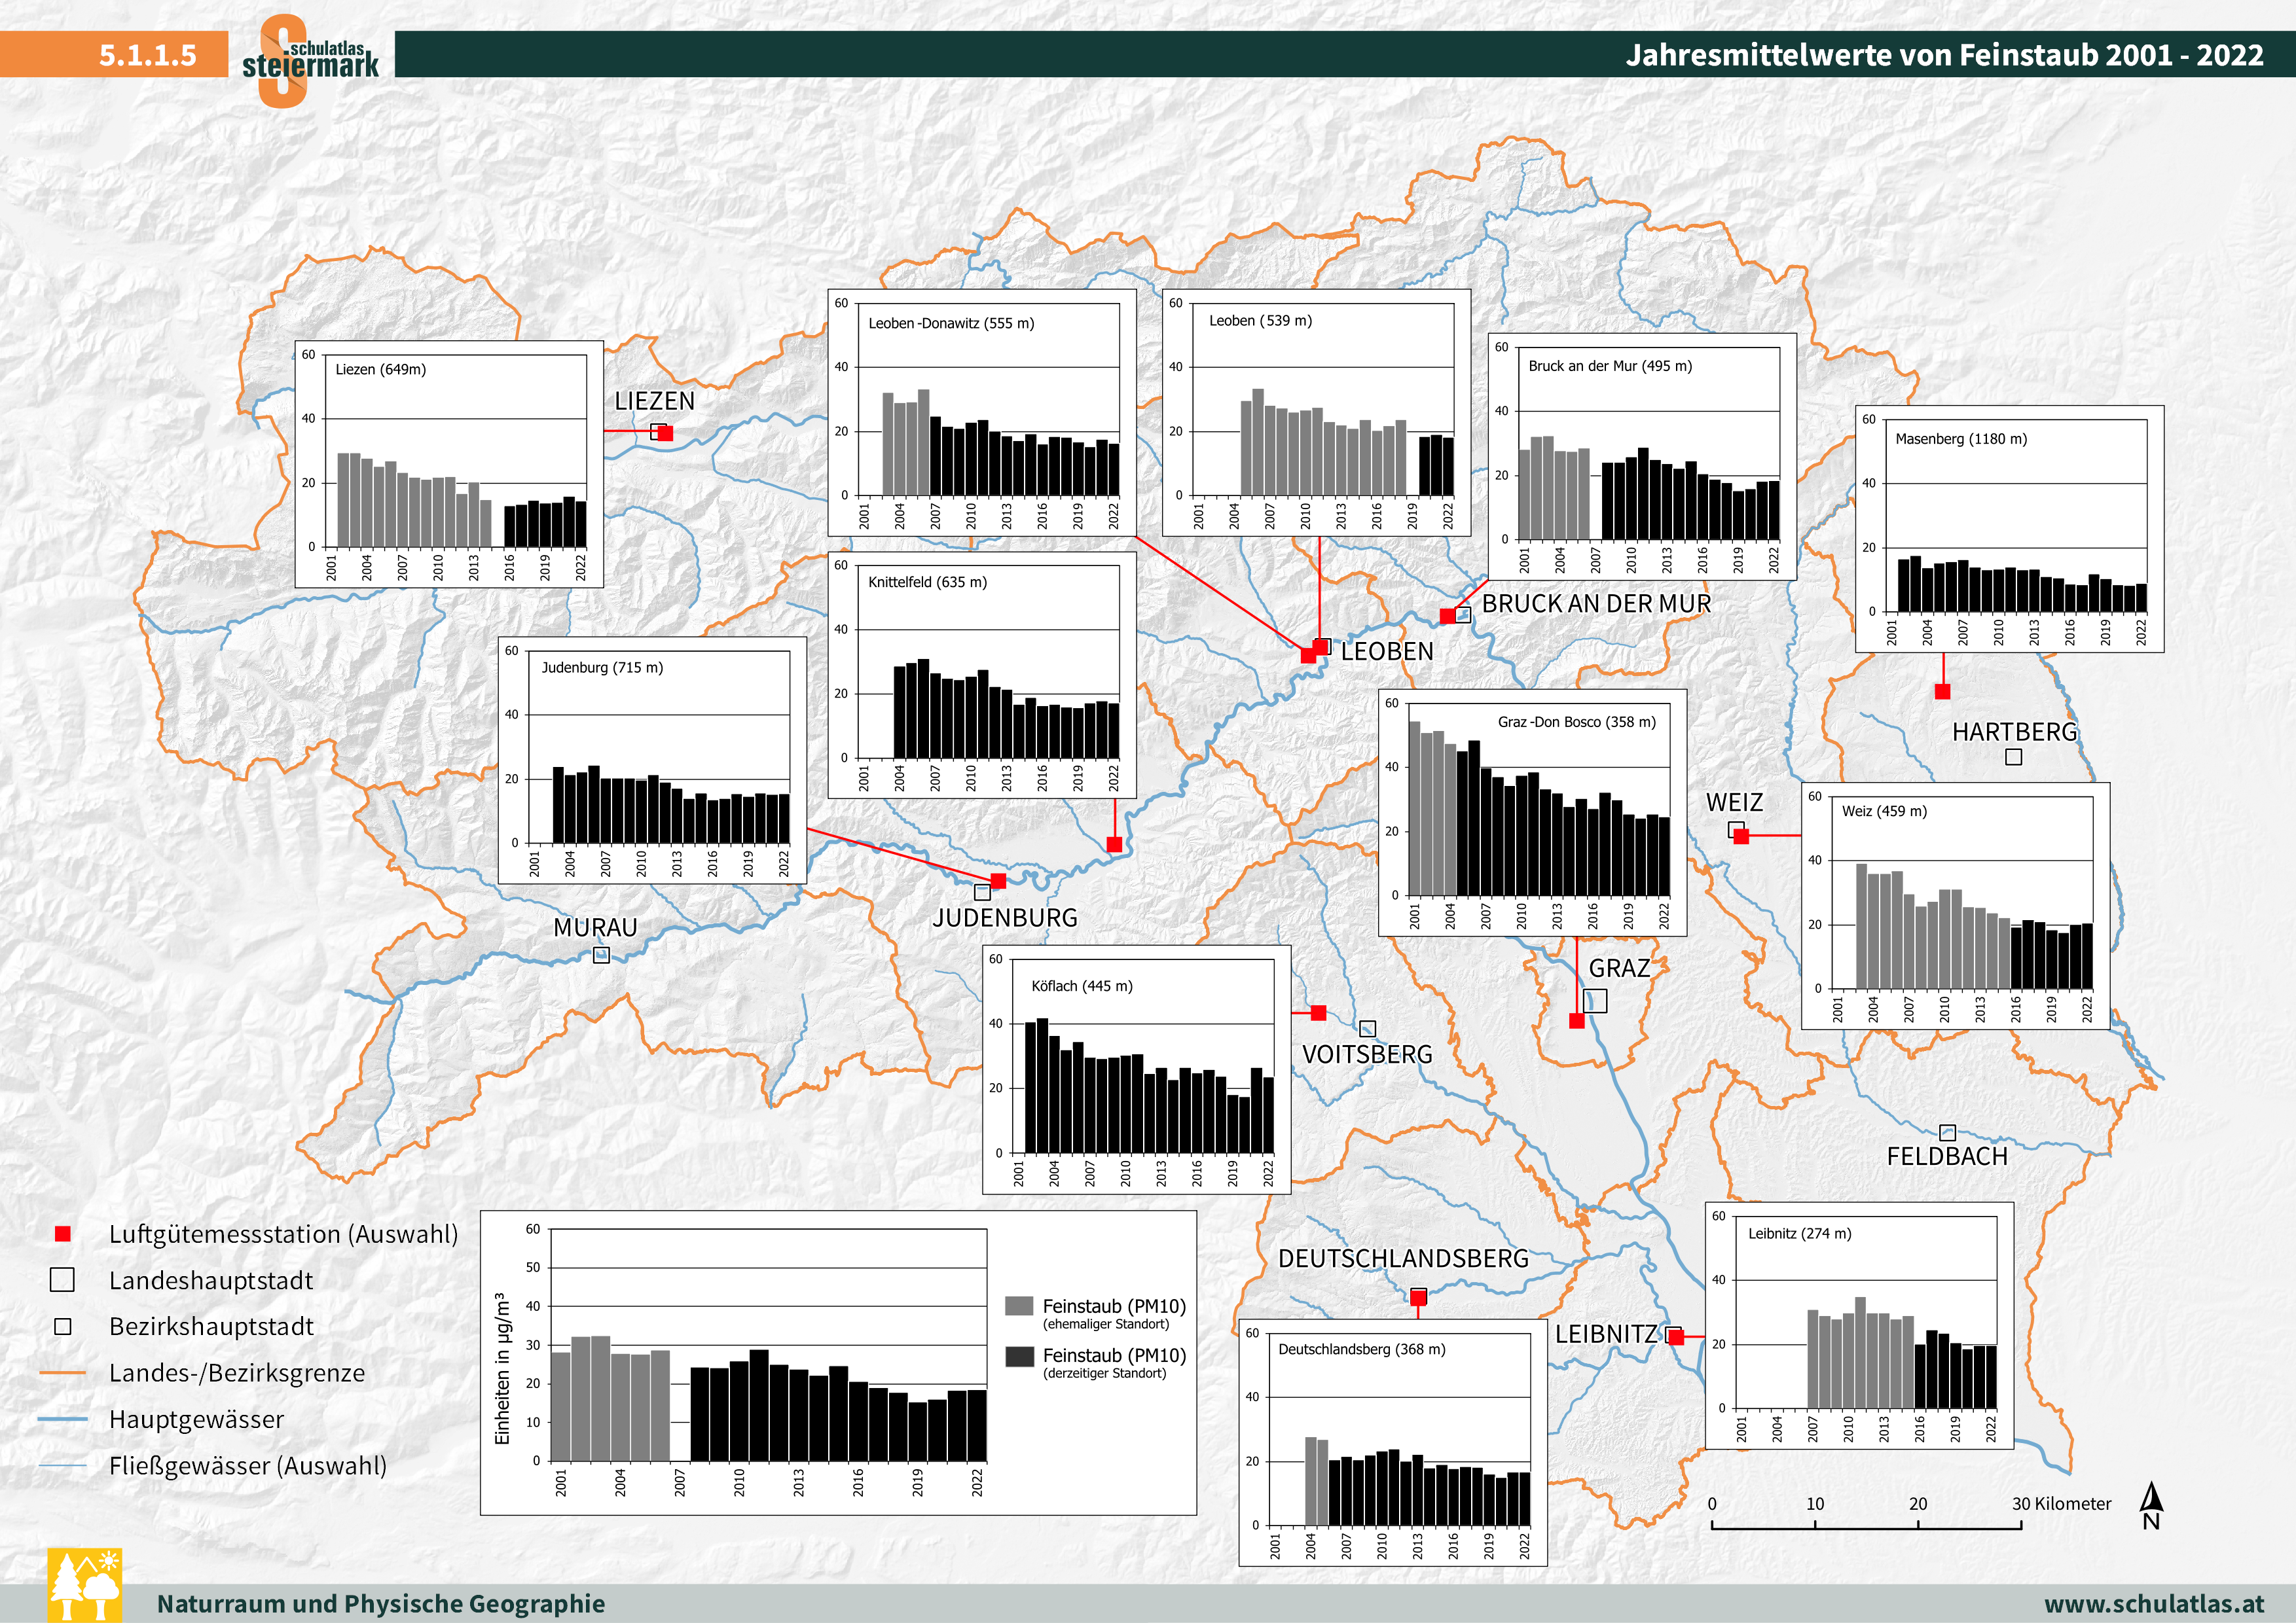Open the www.schulatlas.at link
Viewport: 2296px width, 1623px height.
(x=2154, y=1603)
